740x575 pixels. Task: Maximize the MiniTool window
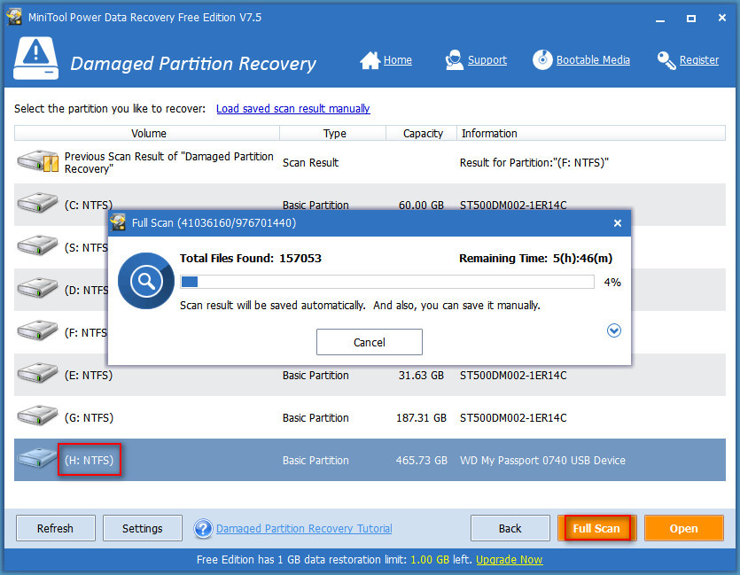[x=691, y=19]
